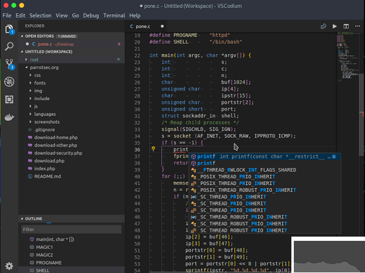The width and height of the screenshot is (365, 273).
Task: Expand the languages folder
Action: (45, 114)
